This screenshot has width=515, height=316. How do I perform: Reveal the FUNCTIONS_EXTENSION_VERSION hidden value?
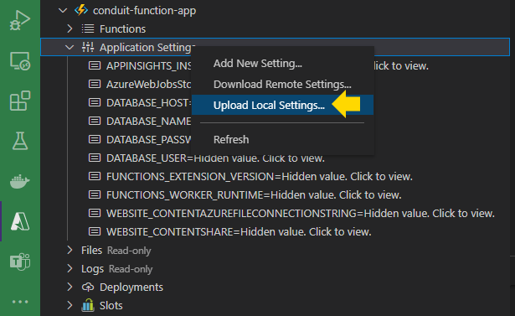pyautogui.click(x=347, y=177)
